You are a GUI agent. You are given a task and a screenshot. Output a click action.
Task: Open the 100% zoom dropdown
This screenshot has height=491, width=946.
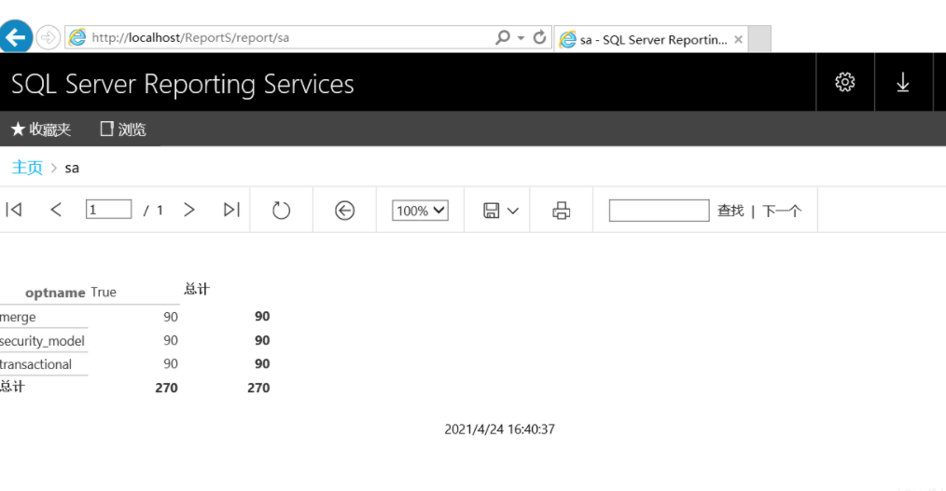(420, 211)
